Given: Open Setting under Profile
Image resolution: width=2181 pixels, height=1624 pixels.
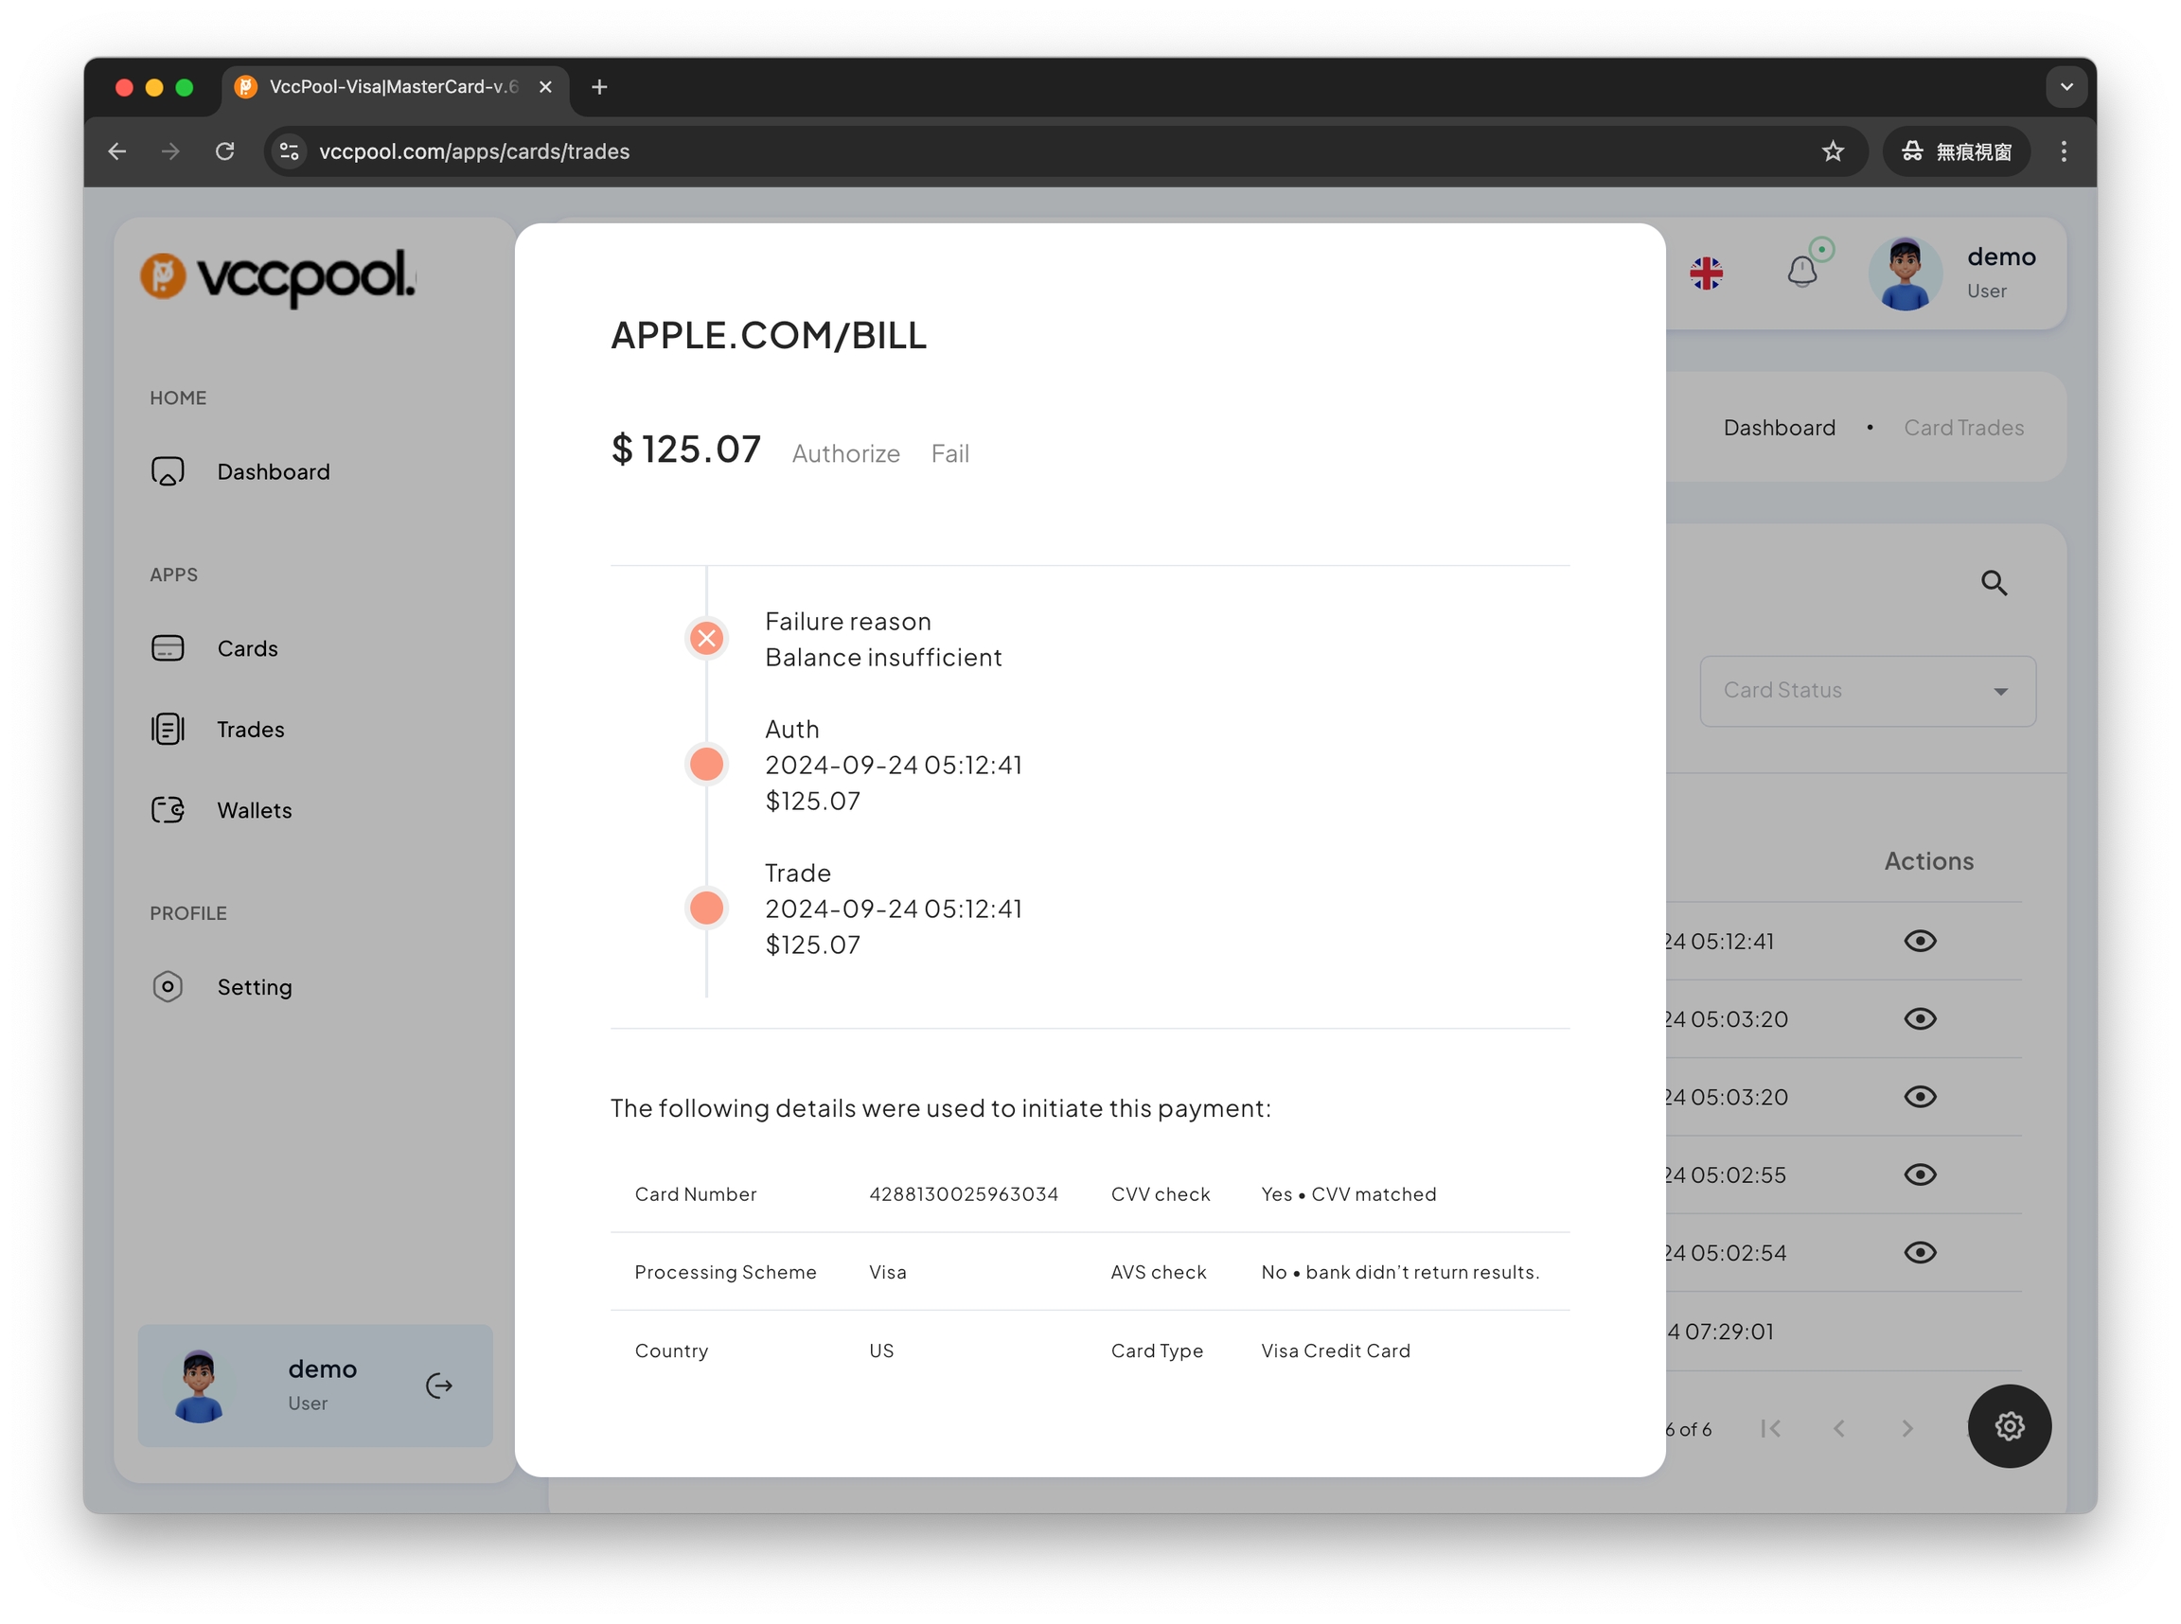Looking at the screenshot, I should coord(254,987).
